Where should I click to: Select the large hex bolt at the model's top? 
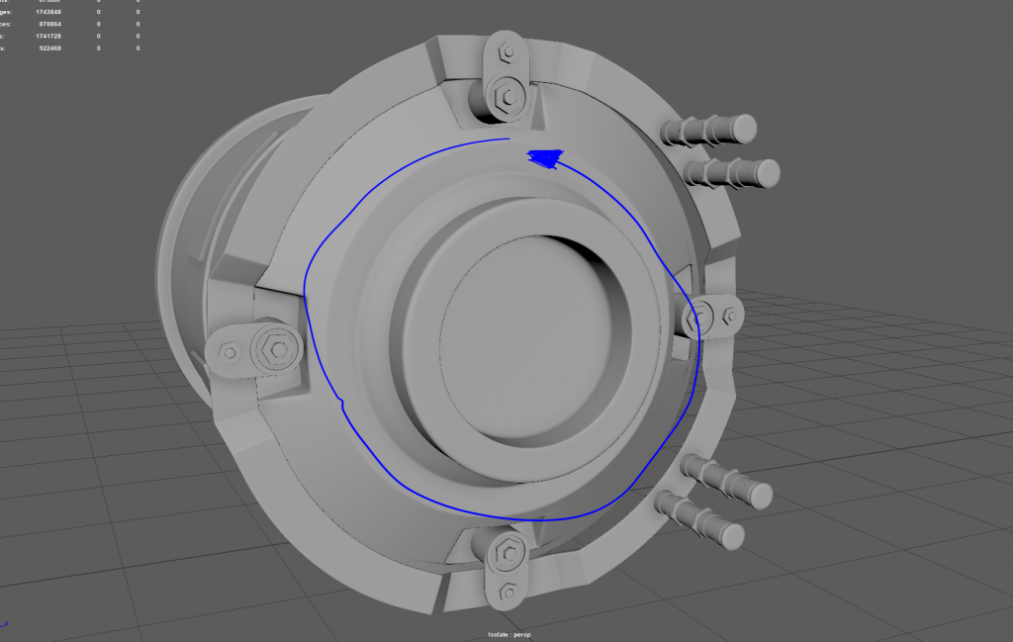tap(507, 98)
